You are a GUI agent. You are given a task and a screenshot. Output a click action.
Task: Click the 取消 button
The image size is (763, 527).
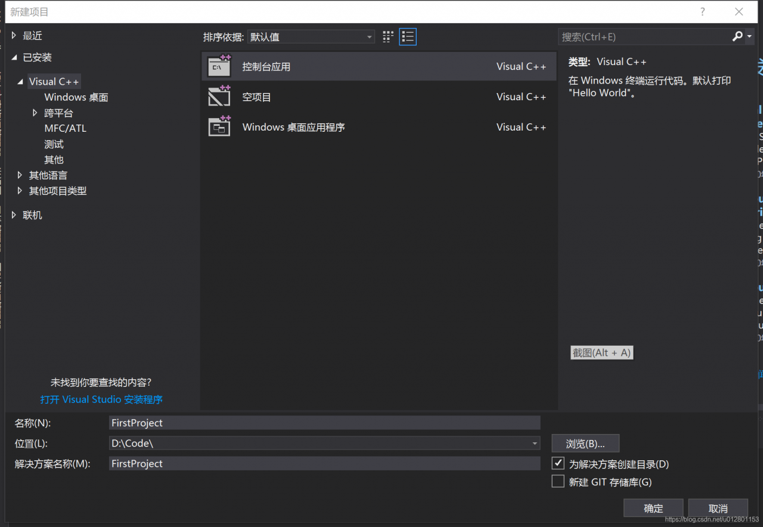(718, 509)
